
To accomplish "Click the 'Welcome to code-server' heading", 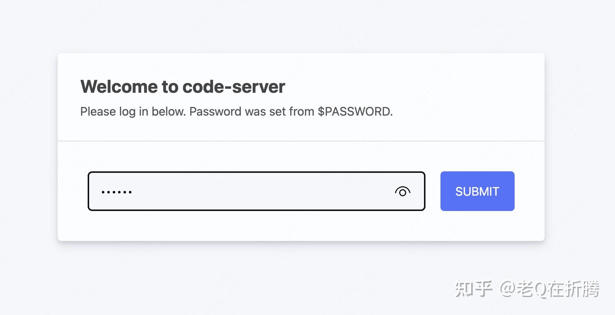I will [182, 86].
